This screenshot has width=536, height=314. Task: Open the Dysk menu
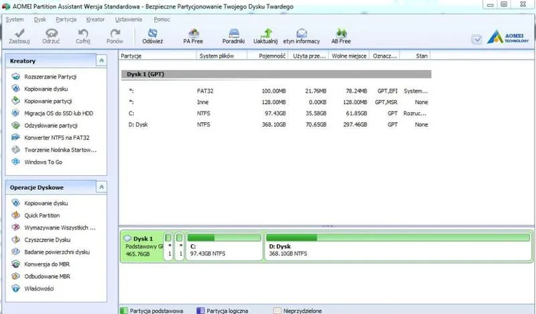40,19
